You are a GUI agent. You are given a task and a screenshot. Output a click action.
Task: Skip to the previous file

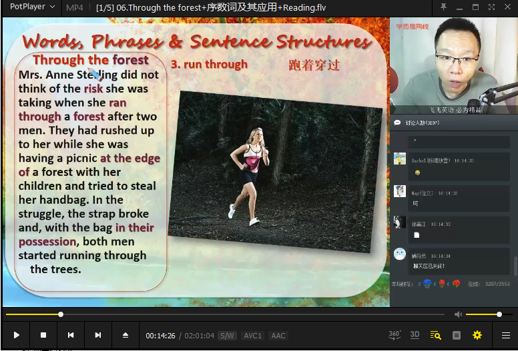71,335
